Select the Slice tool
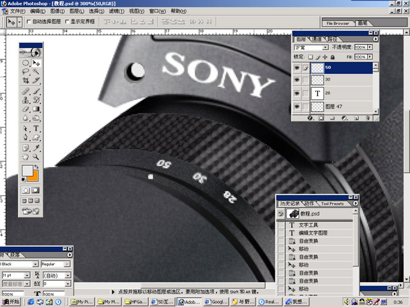 click(x=36, y=80)
